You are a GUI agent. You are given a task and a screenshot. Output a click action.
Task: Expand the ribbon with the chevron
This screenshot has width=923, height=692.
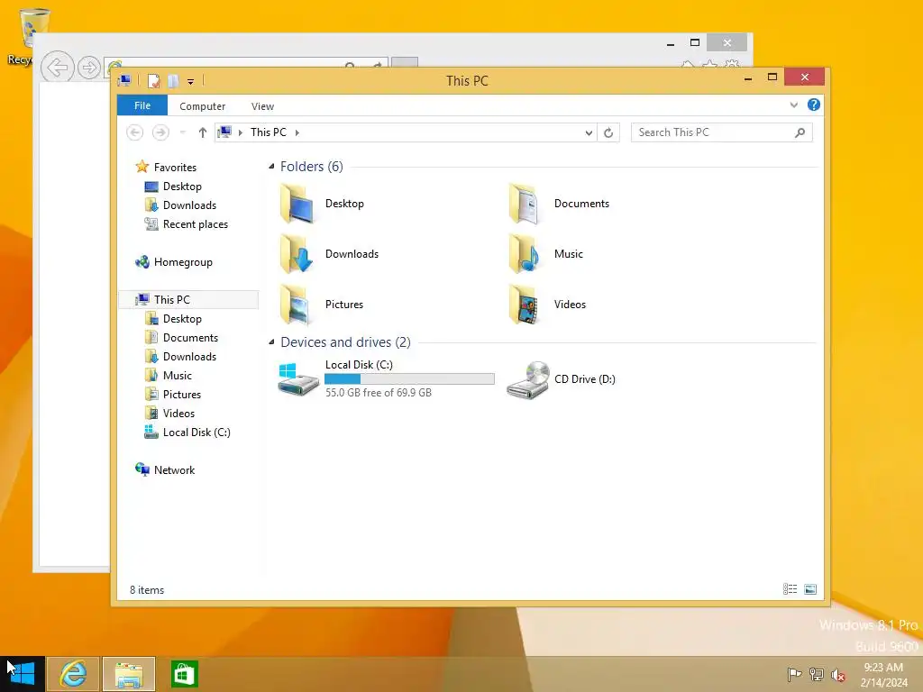pos(793,105)
